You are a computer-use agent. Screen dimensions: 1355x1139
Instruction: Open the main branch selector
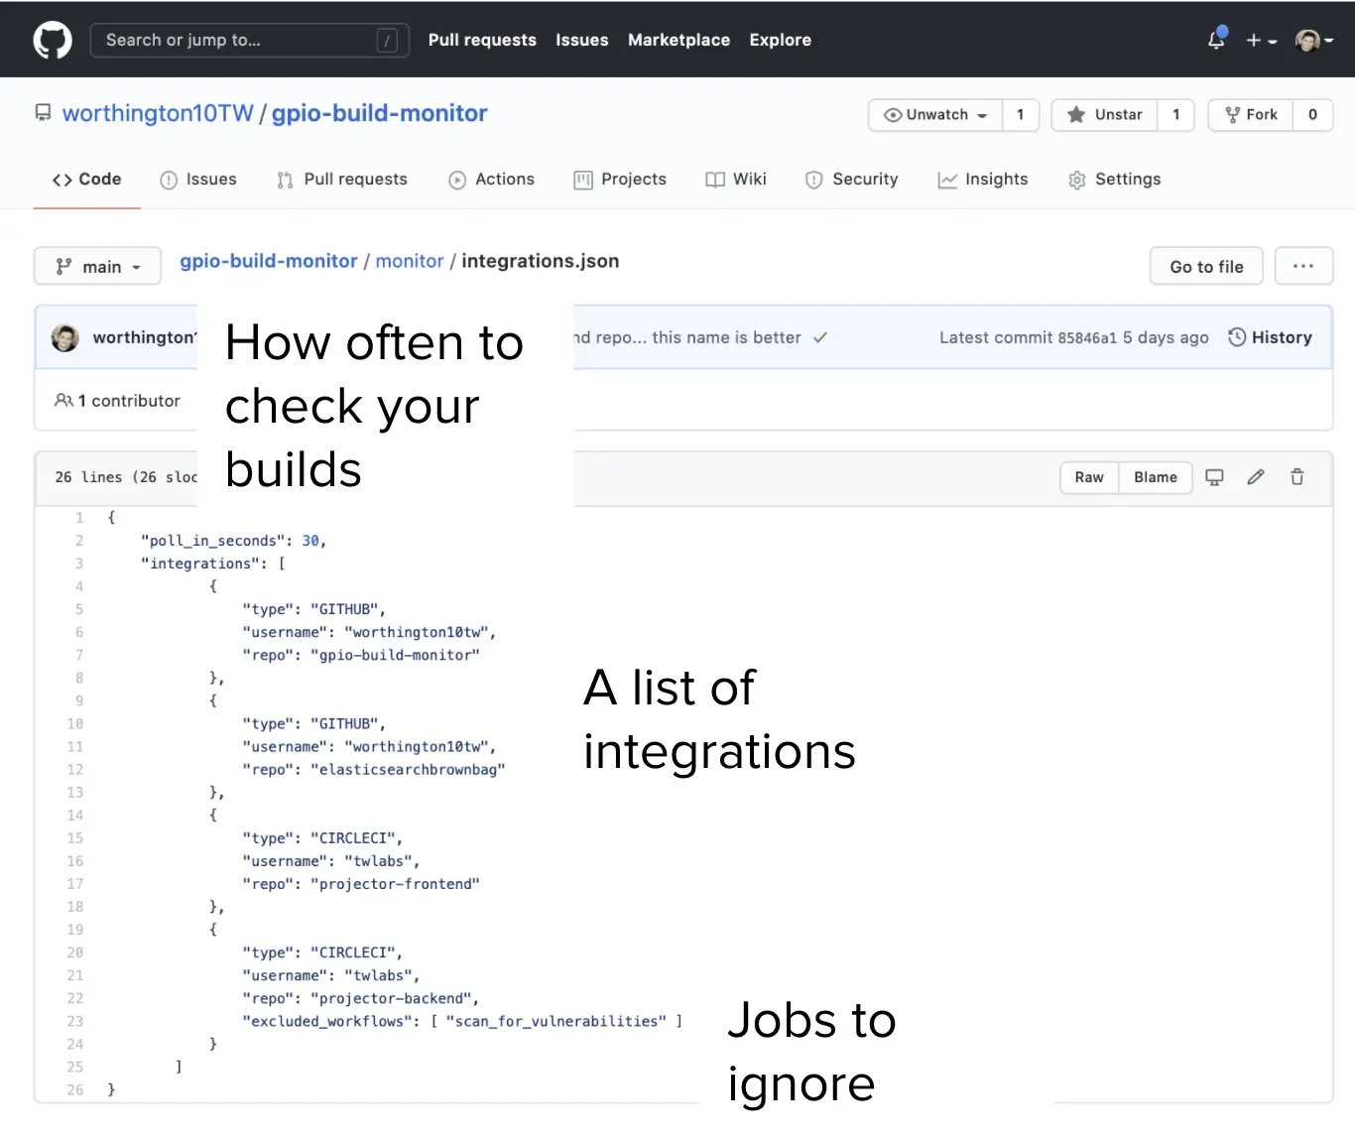point(97,267)
